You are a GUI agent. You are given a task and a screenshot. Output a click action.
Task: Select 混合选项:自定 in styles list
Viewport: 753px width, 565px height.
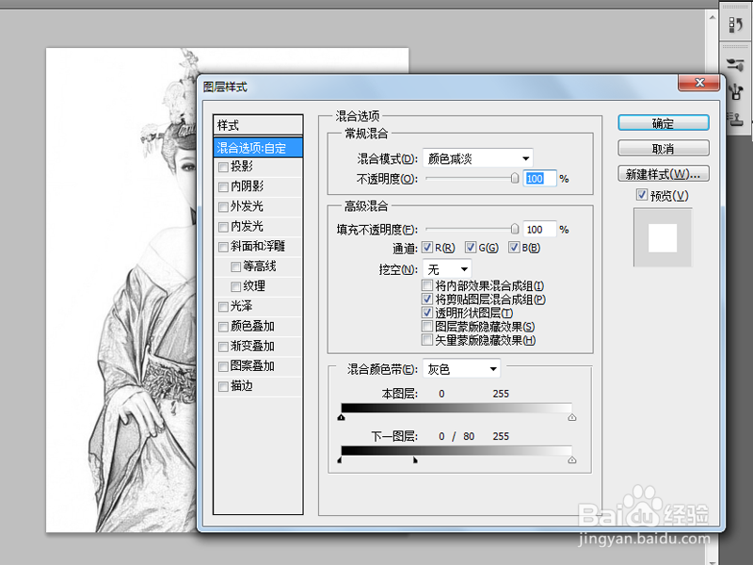[x=258, y=148]
